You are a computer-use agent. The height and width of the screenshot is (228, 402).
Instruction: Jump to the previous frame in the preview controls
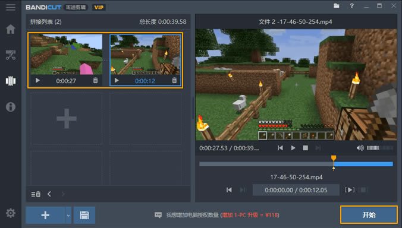tap(280, 148)
